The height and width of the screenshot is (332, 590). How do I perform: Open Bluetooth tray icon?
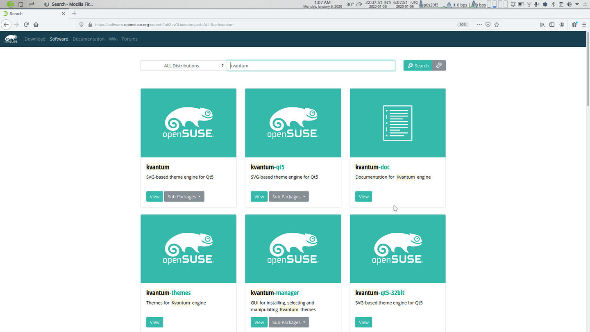[553, 5]
